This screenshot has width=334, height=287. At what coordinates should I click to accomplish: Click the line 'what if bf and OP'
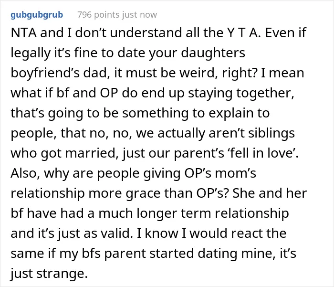point(153,93)
